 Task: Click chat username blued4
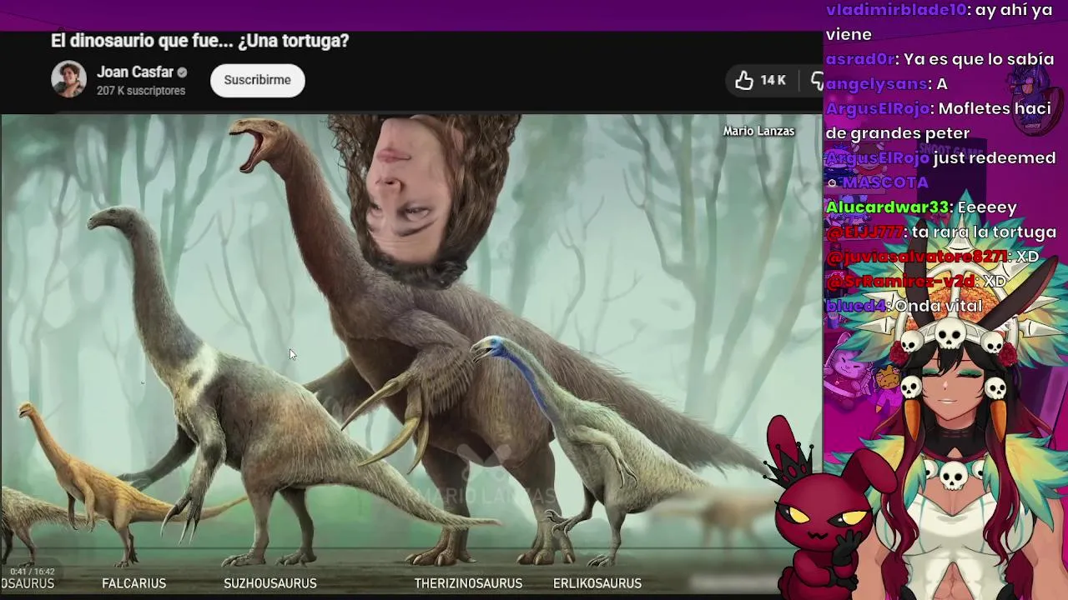(x=857, y=306)
